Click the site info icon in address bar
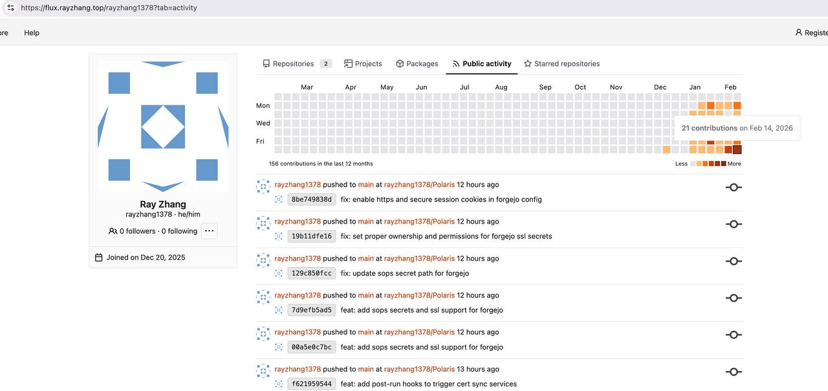828x391 pixels. [10, 8]
